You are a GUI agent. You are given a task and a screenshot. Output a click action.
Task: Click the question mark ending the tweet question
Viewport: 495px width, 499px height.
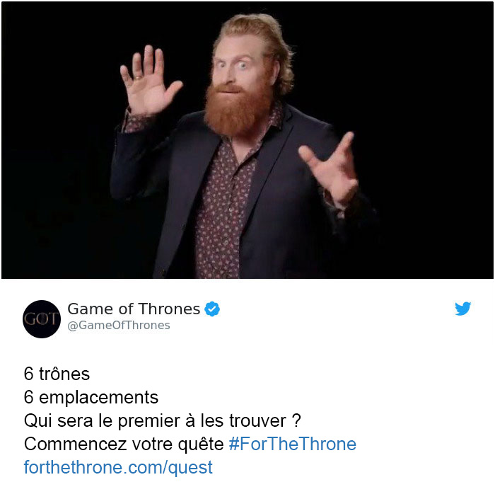coord(296,420)
